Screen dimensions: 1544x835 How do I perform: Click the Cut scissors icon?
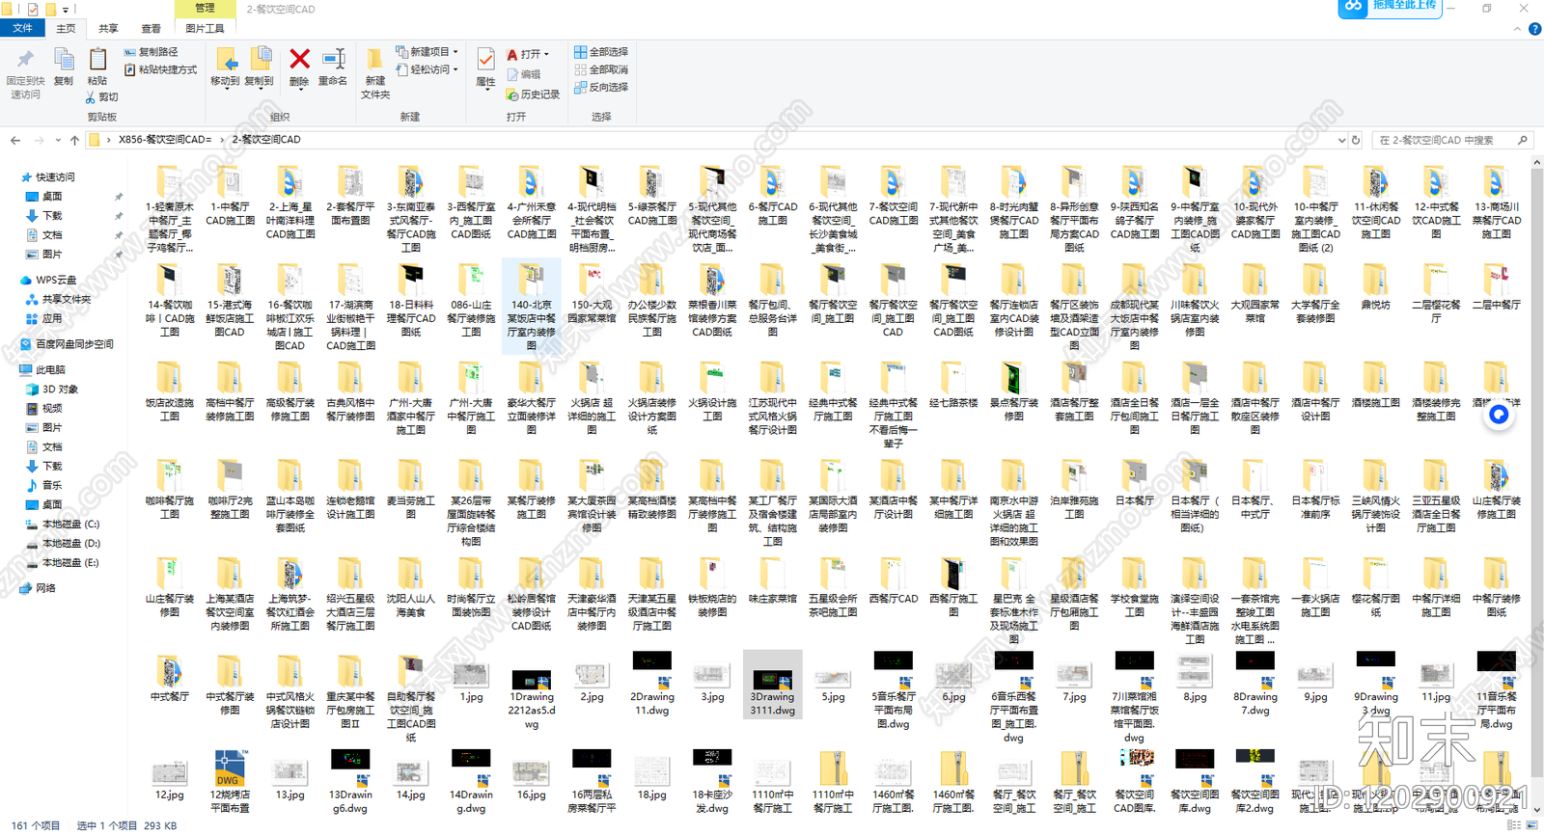91,97
